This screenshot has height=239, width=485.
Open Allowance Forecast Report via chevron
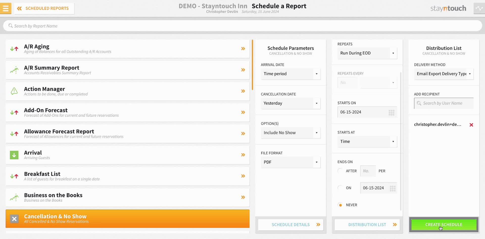point(243,133)
